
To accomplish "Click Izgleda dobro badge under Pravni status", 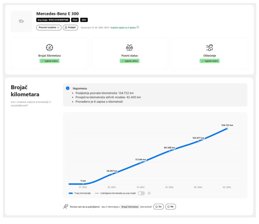I will 129,61.
